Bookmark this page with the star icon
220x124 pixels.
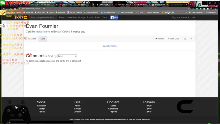pos(189,9)
